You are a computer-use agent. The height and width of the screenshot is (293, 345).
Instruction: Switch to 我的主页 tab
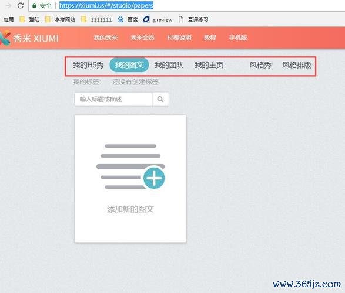pos(209,65)
